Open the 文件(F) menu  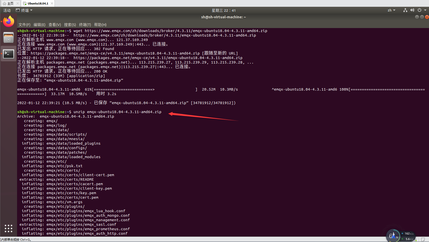pyautogui.click(x=24, y=25)
